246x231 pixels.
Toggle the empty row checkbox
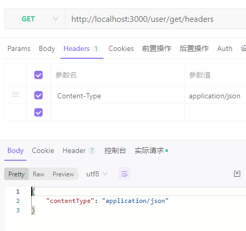point(38,112)
